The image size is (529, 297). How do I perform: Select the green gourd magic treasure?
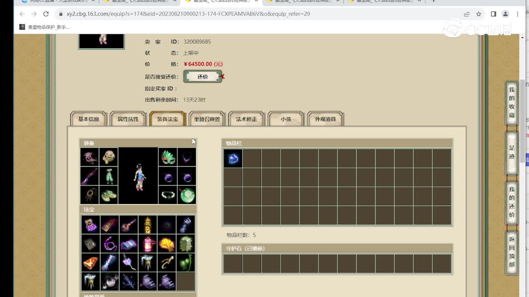pyautogui.click(x=186, y=263)
